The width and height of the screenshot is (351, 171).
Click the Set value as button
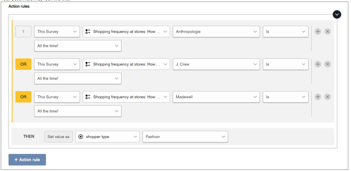point(59,137)
